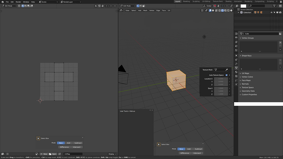Click the eyedropper next to Texture Mesh
283x159 pixels.
226,70
